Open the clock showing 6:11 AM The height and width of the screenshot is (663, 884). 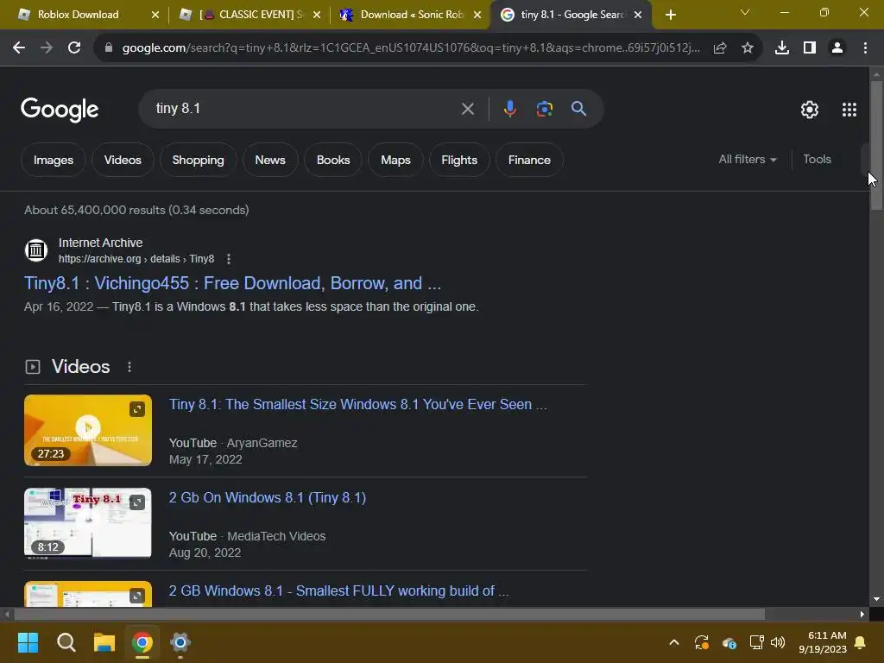pos(823,642)
